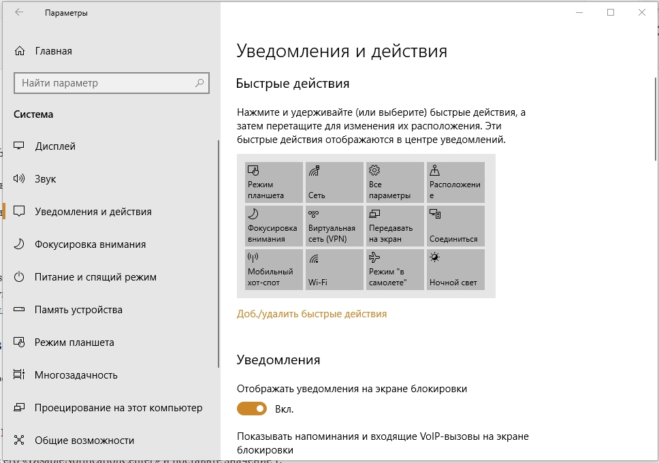Open Доб./удалить быстрые действия link
Image resolution: width=659 pixels, height=463 pixels.
click(311, 314)
